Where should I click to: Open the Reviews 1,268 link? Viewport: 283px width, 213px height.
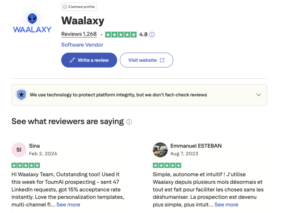click(x=79, y=34)
